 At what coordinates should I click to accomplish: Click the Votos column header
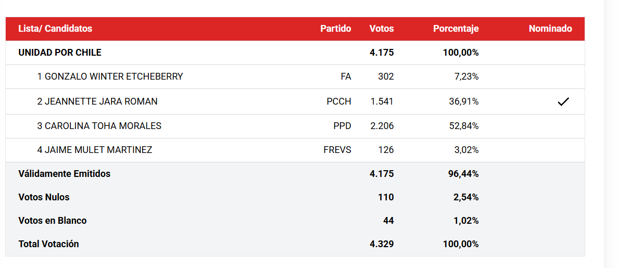[x=382, y=29]
